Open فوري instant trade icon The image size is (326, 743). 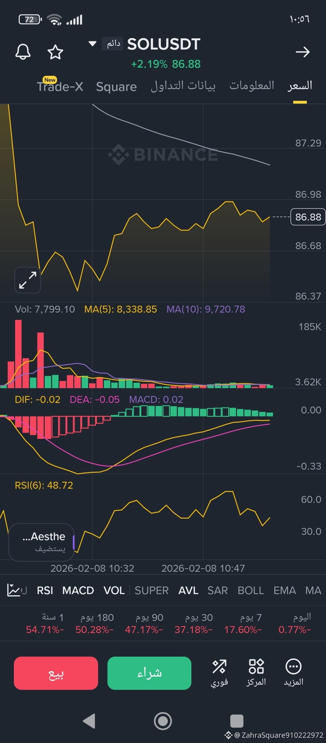click(x=219, y=673)
